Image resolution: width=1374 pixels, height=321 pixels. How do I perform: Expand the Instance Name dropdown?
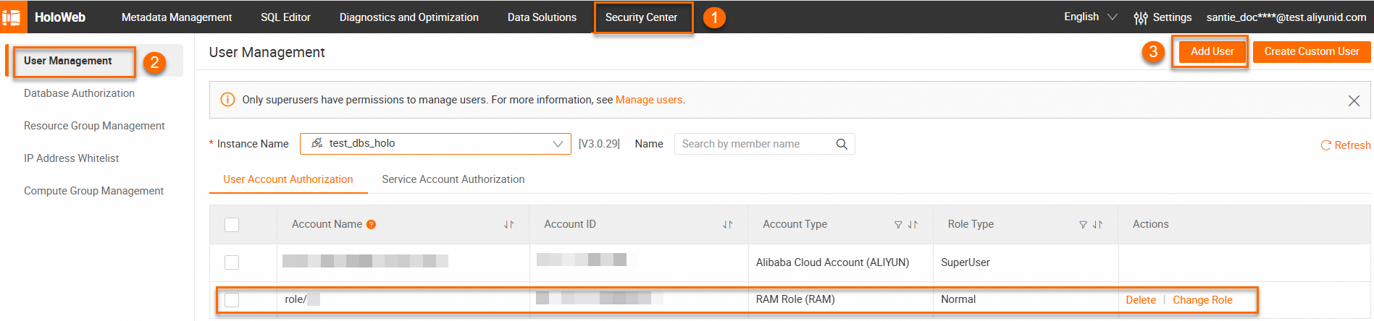click(557, 144)
